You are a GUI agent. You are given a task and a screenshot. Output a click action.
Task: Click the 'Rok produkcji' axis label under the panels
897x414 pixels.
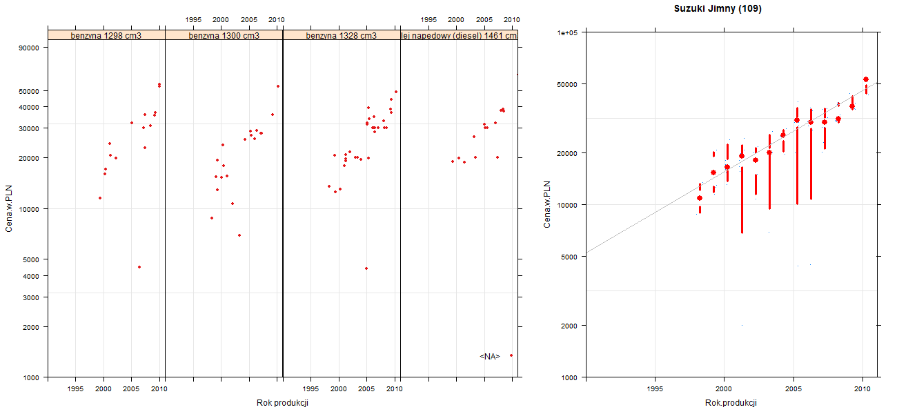(x=282, y=403)
